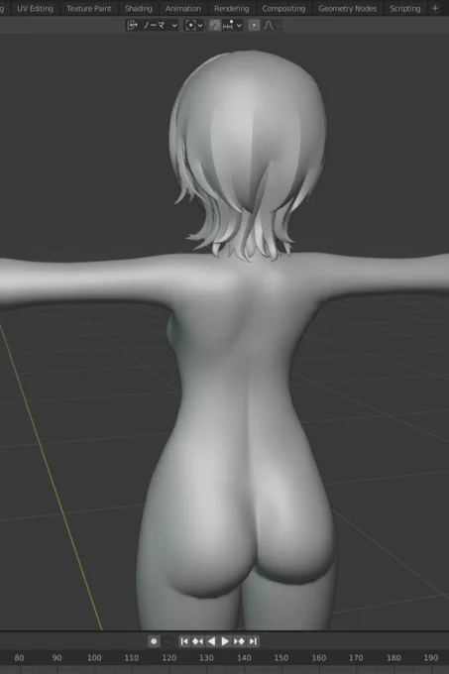Open the Compositing workspace tab
This screenshot has width=449, height=674.
pos(283,8)
